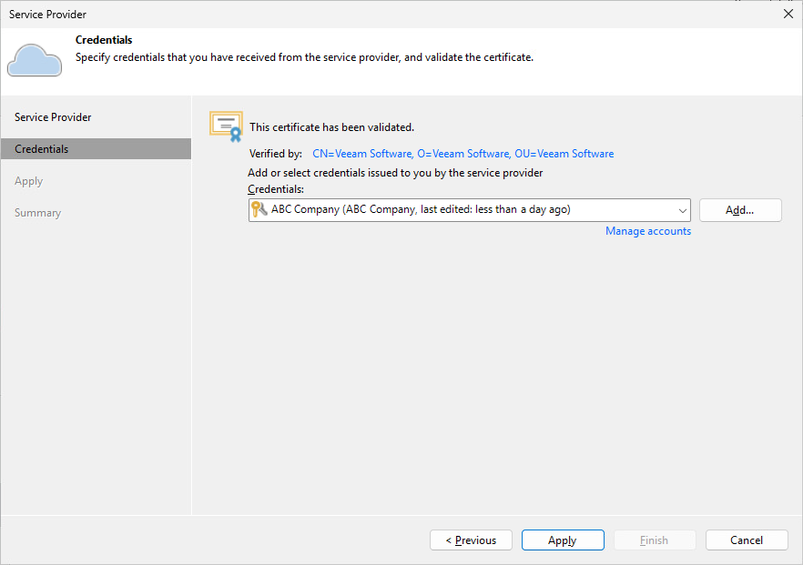Viewport: 803px width, 565px height.
Task: Click the key icon in the credentials field
Action: [x=258, y=209]
